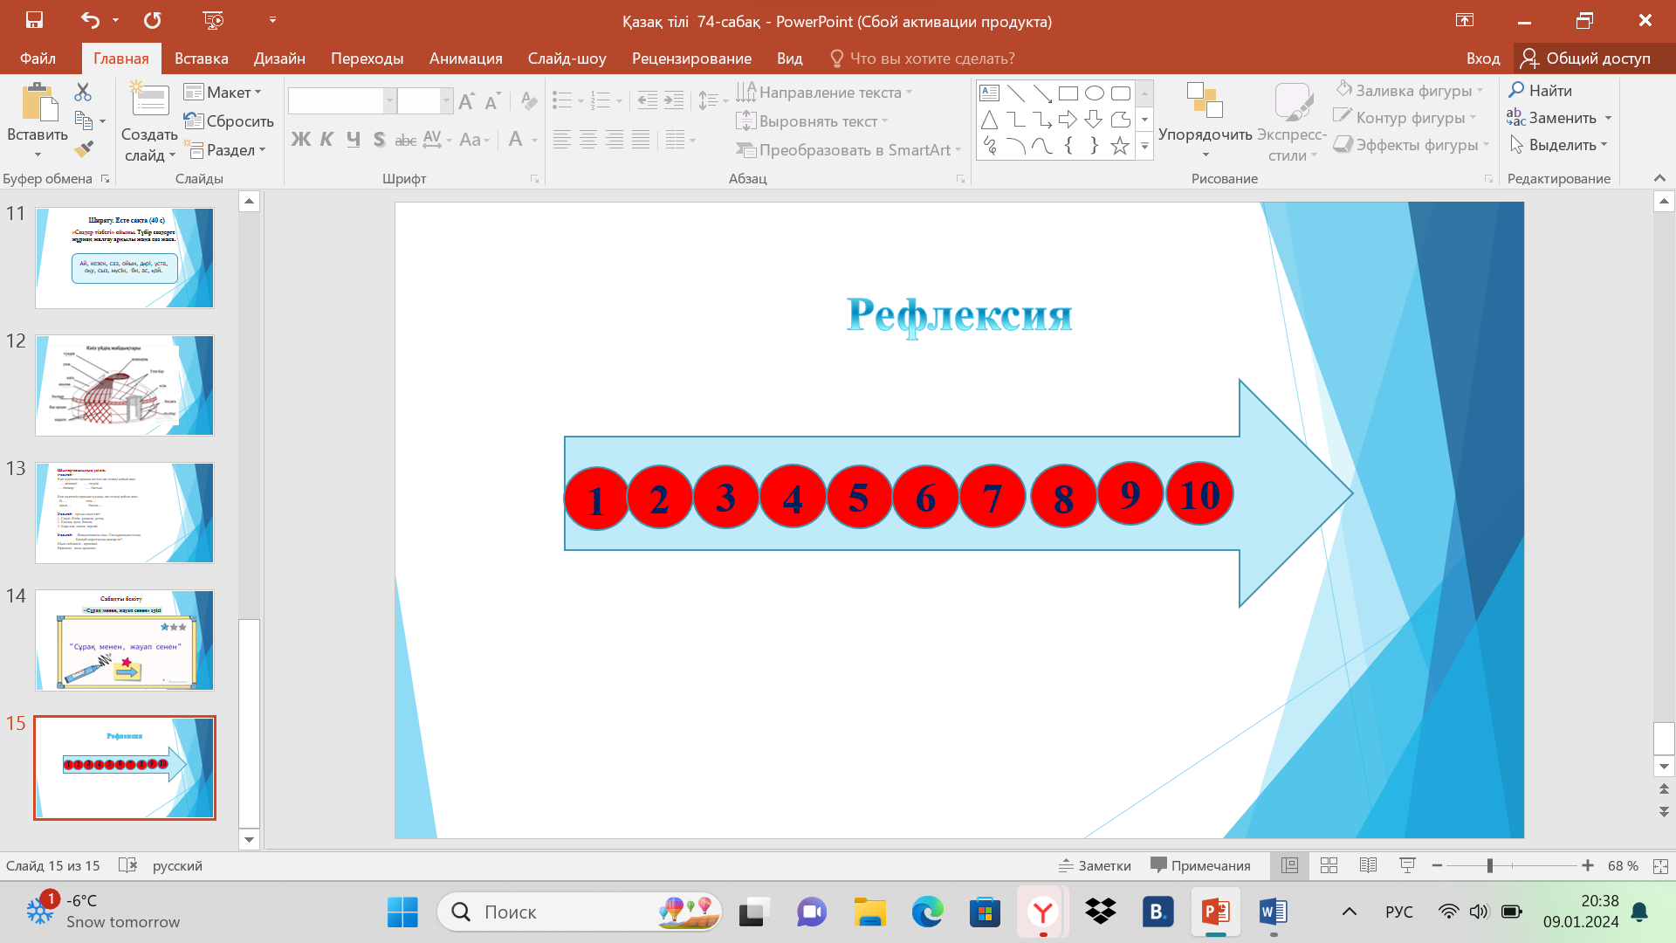1676x943 pixels.
Task: Select the star shape in shapes gallery
Action: (1120, 146)
